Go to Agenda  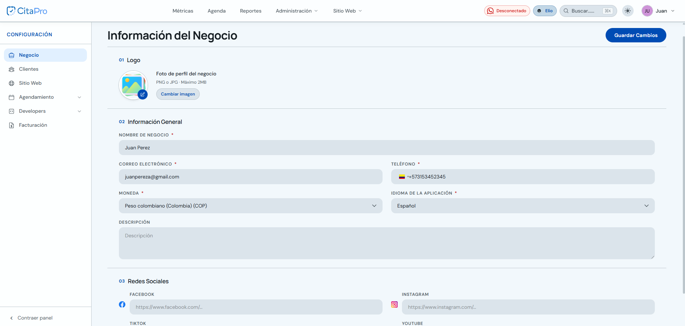(217, 11)
